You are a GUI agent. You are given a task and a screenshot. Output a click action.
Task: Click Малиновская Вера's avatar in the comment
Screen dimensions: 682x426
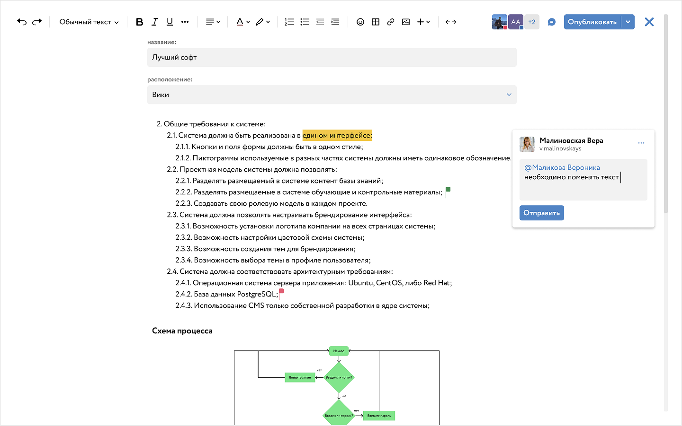527,144
